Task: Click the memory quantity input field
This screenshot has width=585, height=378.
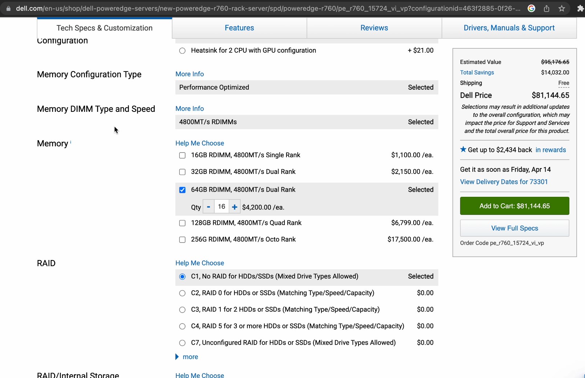Action: pos(222,207)
